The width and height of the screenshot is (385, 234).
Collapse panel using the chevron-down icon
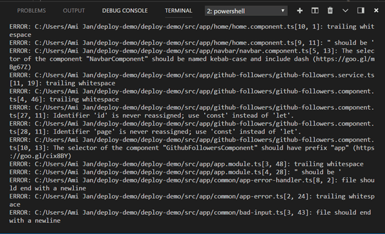[346, 11]
